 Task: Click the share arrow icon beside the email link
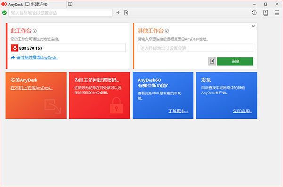pos(13,58)
